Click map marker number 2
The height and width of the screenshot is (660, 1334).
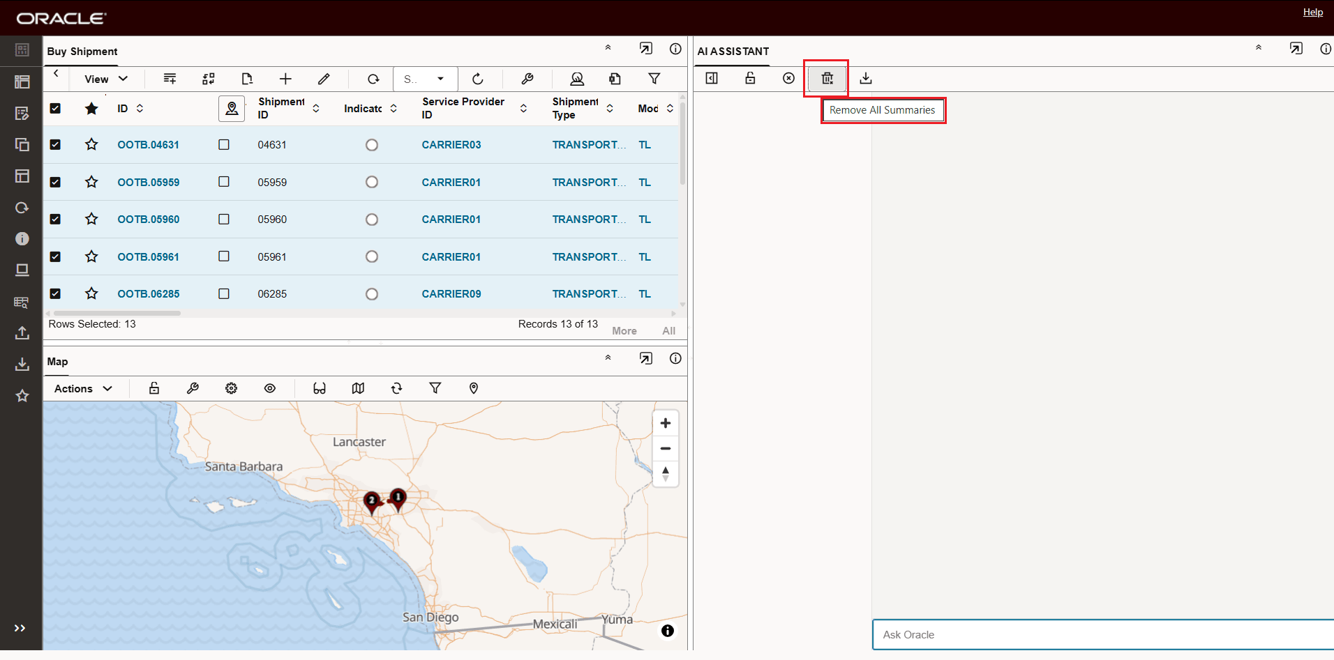(x=373, y=502)
